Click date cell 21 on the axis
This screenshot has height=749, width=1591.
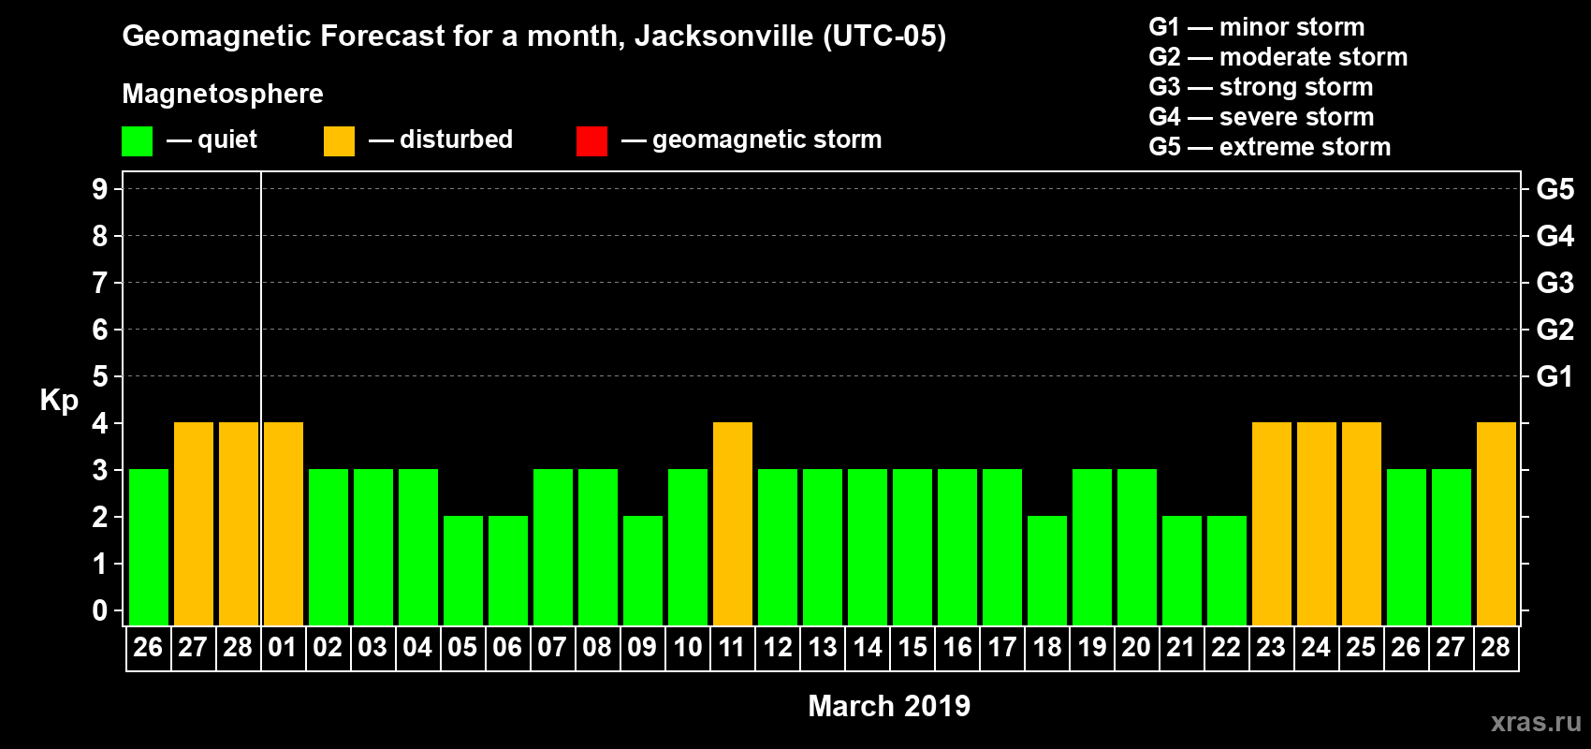[1181, 648]
